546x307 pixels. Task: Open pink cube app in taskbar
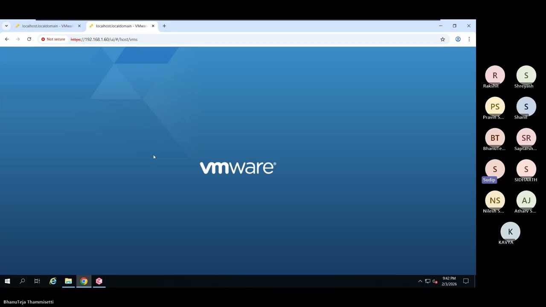[x=99, y=281]
